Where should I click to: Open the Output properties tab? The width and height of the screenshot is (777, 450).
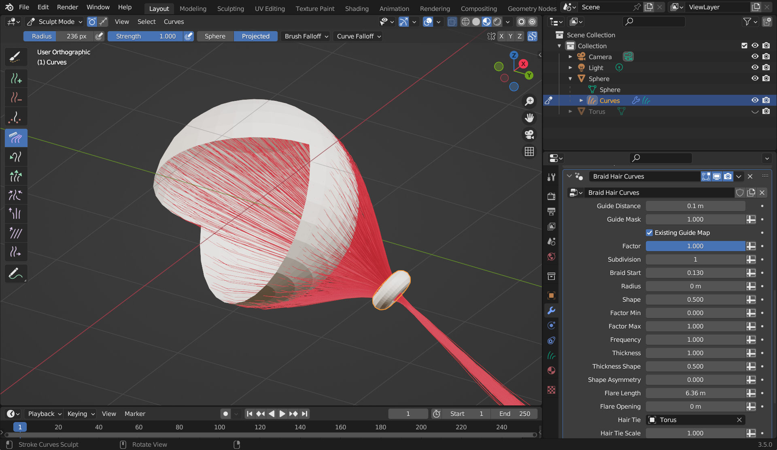tap(551, 211)
